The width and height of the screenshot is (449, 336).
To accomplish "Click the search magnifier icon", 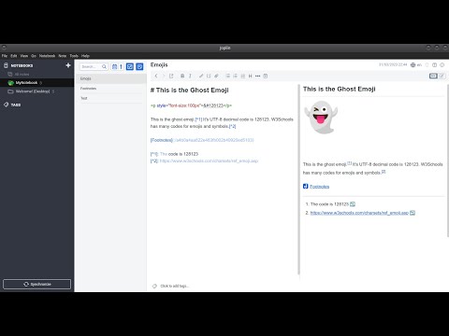I will (x=104, y=66).
